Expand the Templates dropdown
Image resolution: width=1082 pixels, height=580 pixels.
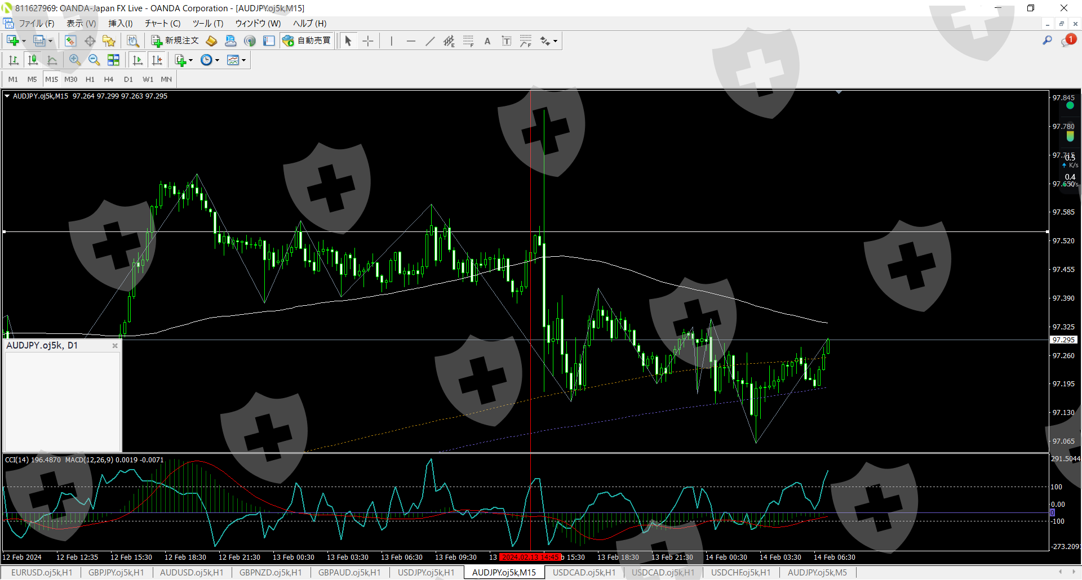coord(243,60)
